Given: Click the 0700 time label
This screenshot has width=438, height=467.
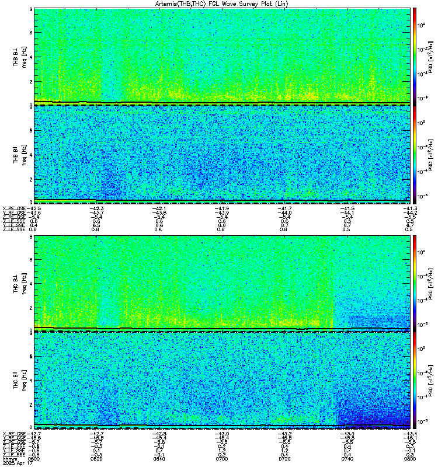Looking at the screenshot, I should click(x=222, y=459).
